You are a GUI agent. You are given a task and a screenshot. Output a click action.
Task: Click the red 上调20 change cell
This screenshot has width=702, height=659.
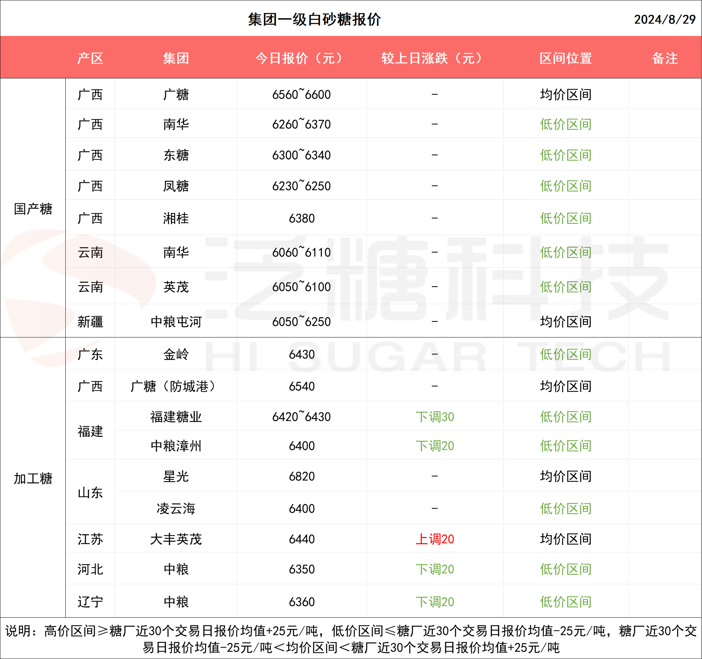point(434,539)
